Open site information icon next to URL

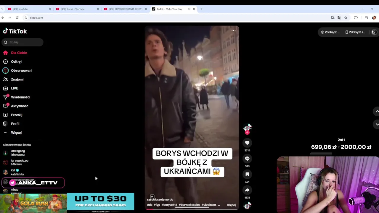26,18
